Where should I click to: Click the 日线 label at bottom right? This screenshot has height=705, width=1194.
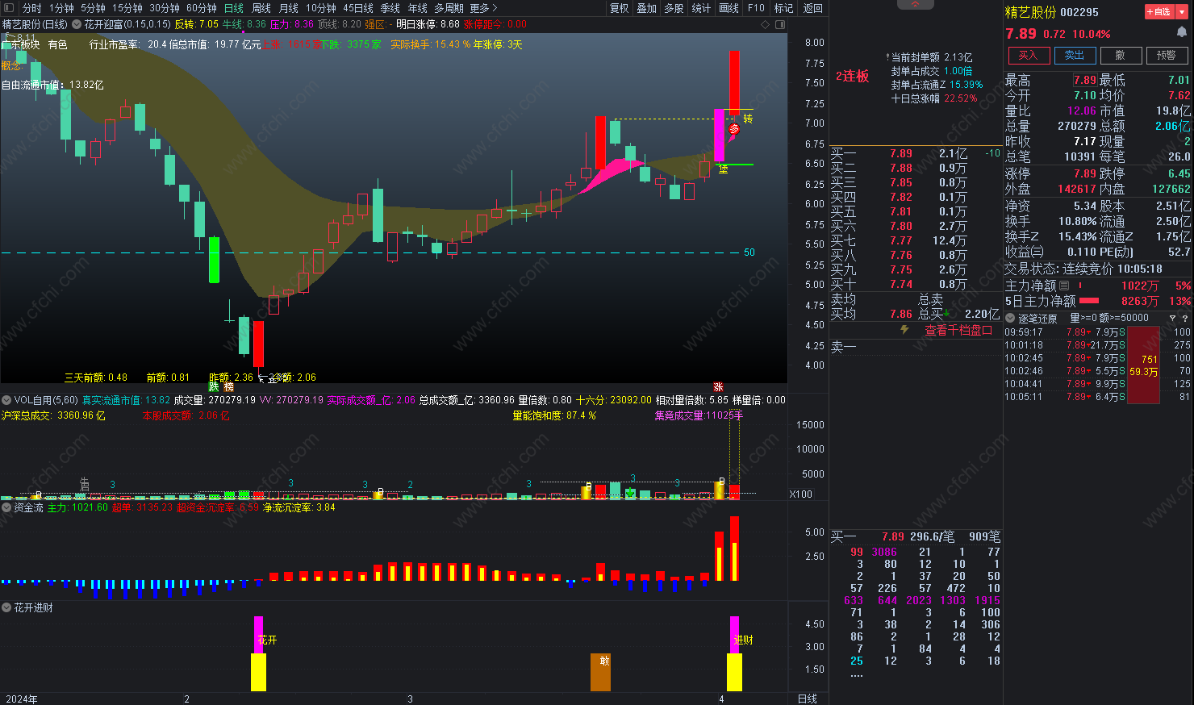[807, 699]
